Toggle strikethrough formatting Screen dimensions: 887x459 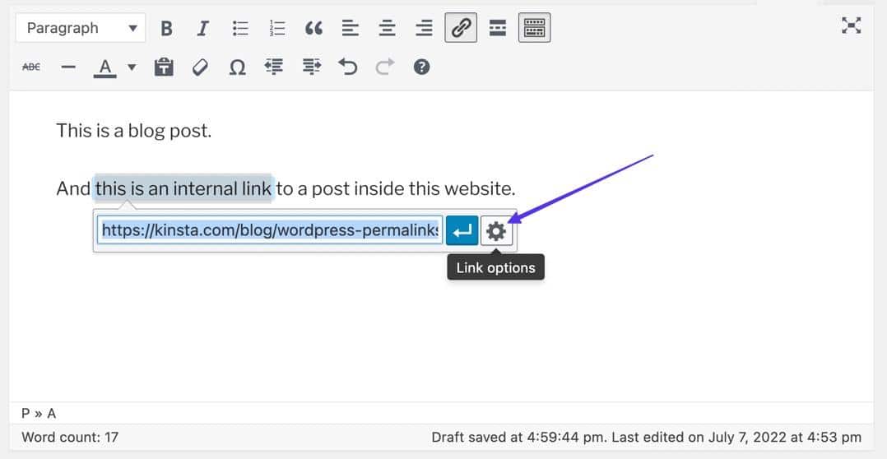(31, 67)
